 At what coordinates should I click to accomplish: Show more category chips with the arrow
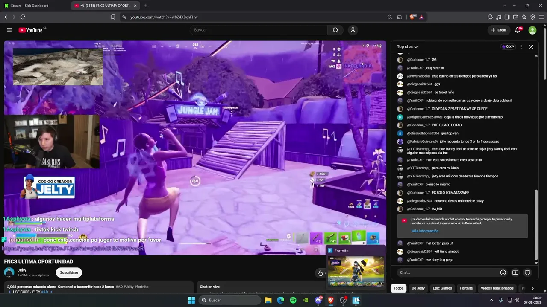[x=532, y=288]
